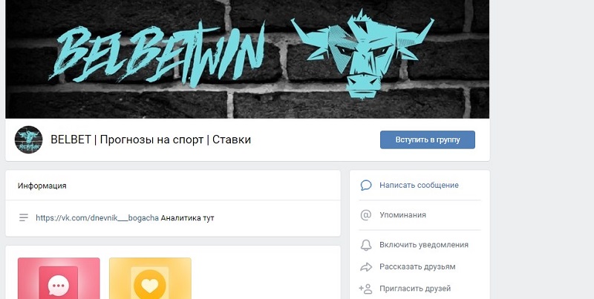
Task: Open the pink chat bubble app tile
Action: (x=59, y=278)
